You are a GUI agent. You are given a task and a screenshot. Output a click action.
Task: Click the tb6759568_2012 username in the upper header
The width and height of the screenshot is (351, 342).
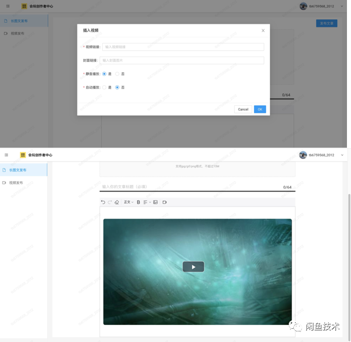click(322, 6)
